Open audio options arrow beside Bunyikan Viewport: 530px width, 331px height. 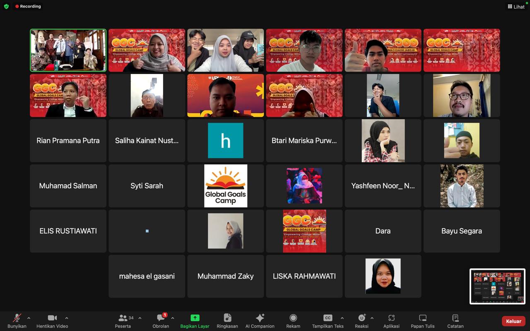pyautogui.click(x=29, y=318)
